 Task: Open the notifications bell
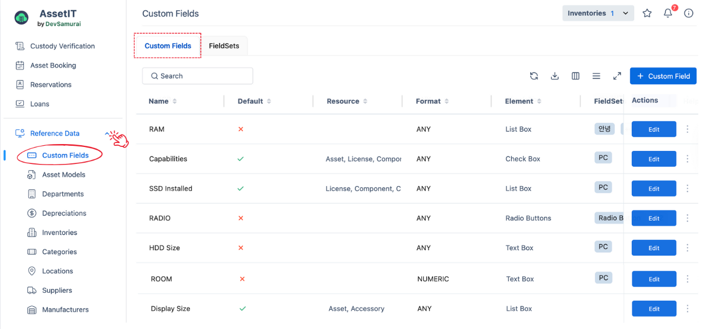click(668, 14)
